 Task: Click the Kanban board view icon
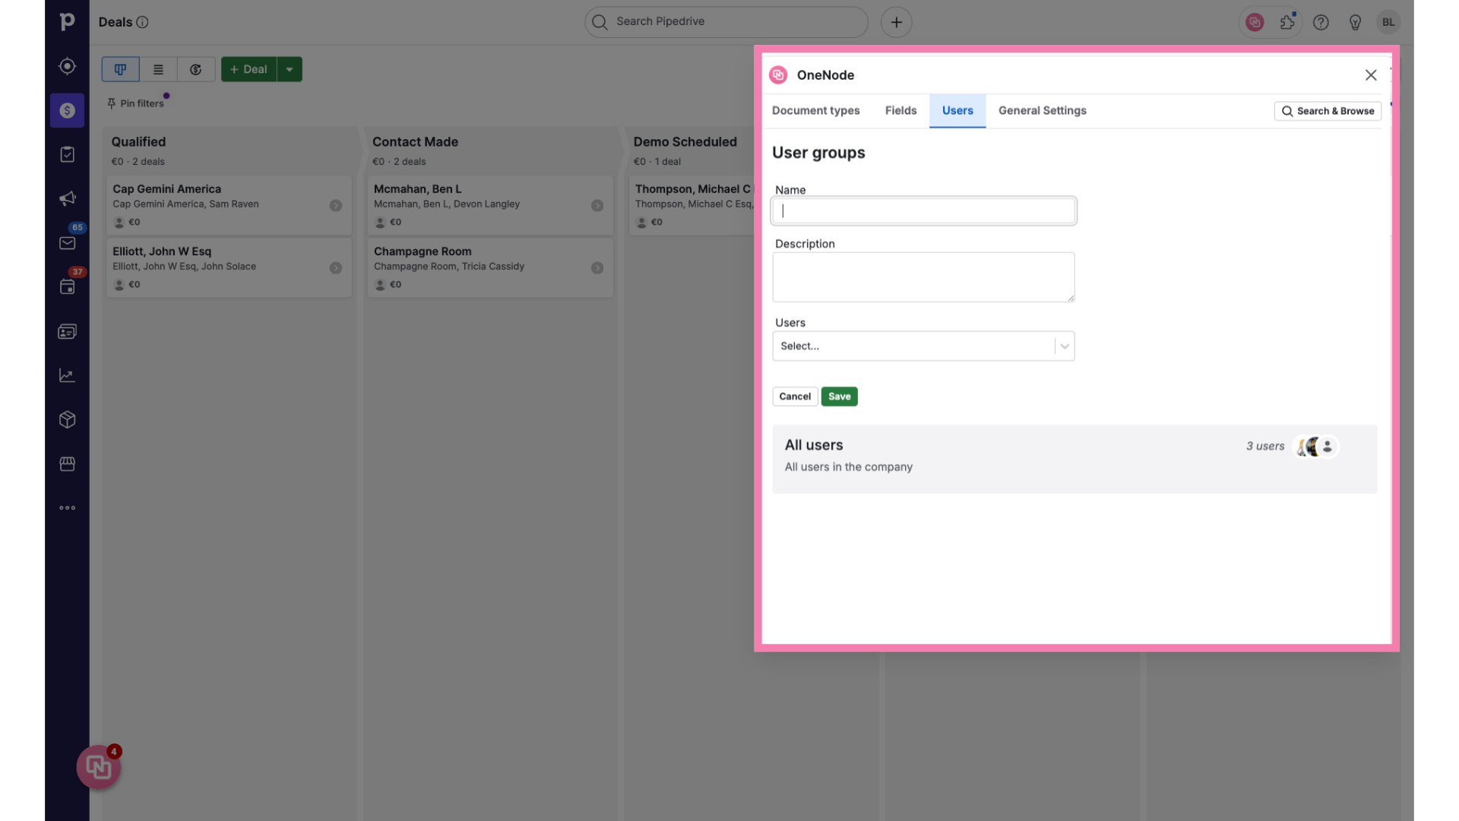click(x=120, y=68)
